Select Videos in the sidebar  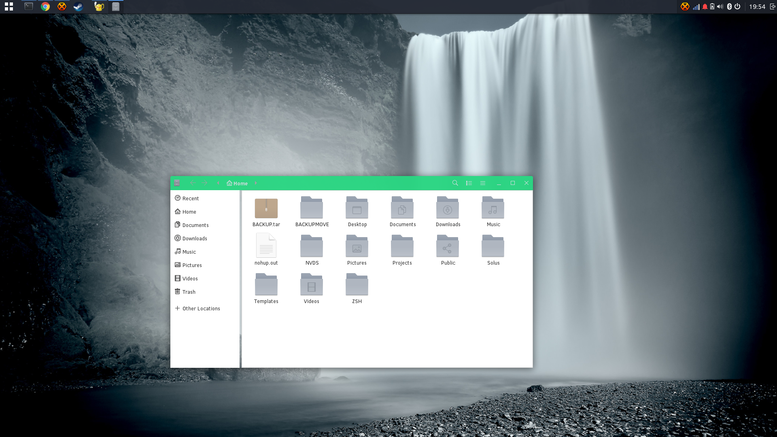coord(205,278)
